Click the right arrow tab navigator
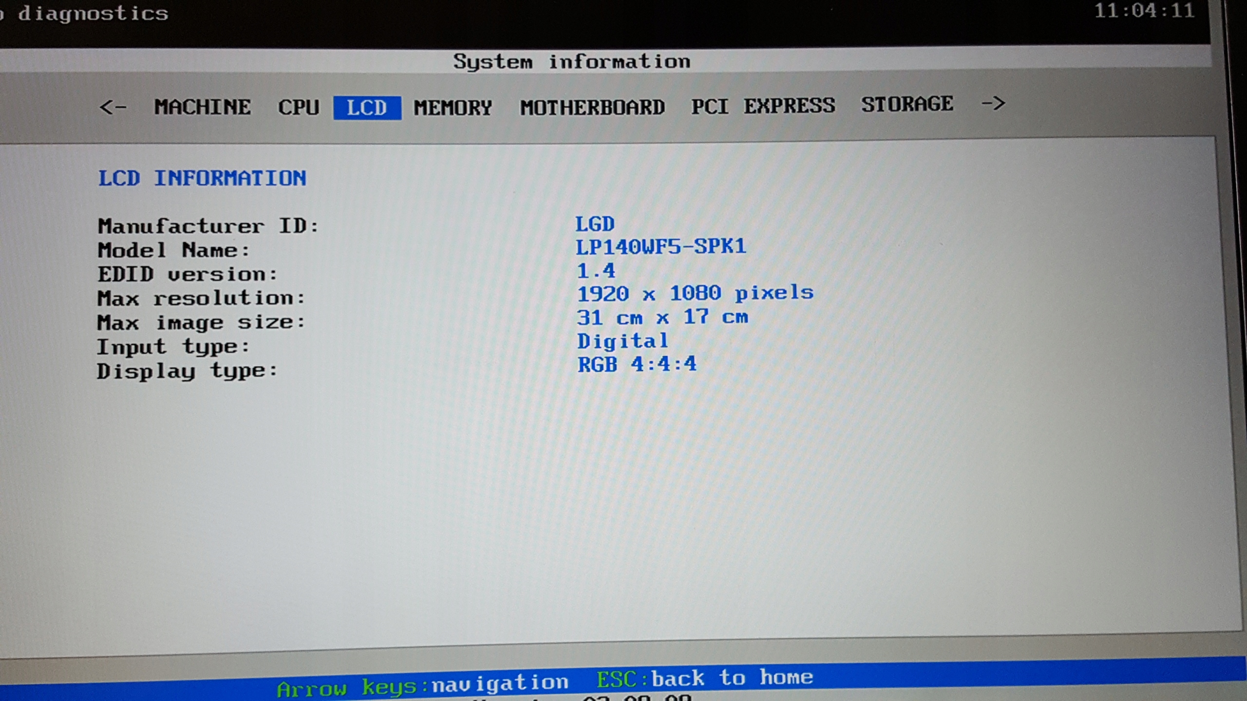1247x701 pixels. coord(993,103)
